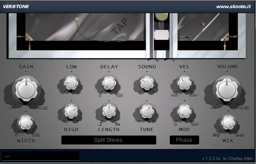This screenshot has height=164, width=256.
Task: Click the HIGH knob
Action: tap(71, 112)
